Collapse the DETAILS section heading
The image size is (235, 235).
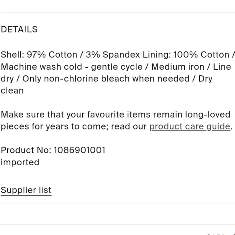click(19, 29)
